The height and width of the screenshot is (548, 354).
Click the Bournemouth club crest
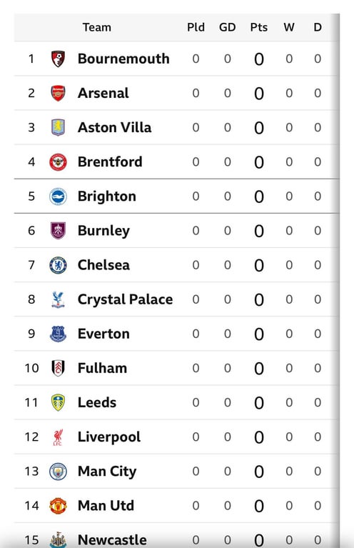(x=58, y=59)
